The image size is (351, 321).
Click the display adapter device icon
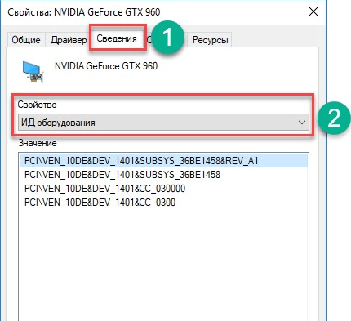[33, 71]
